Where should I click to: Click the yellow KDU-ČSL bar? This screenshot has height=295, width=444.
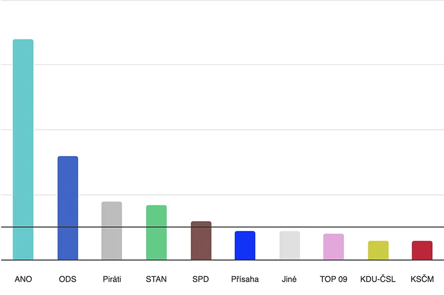pos(378,250)
